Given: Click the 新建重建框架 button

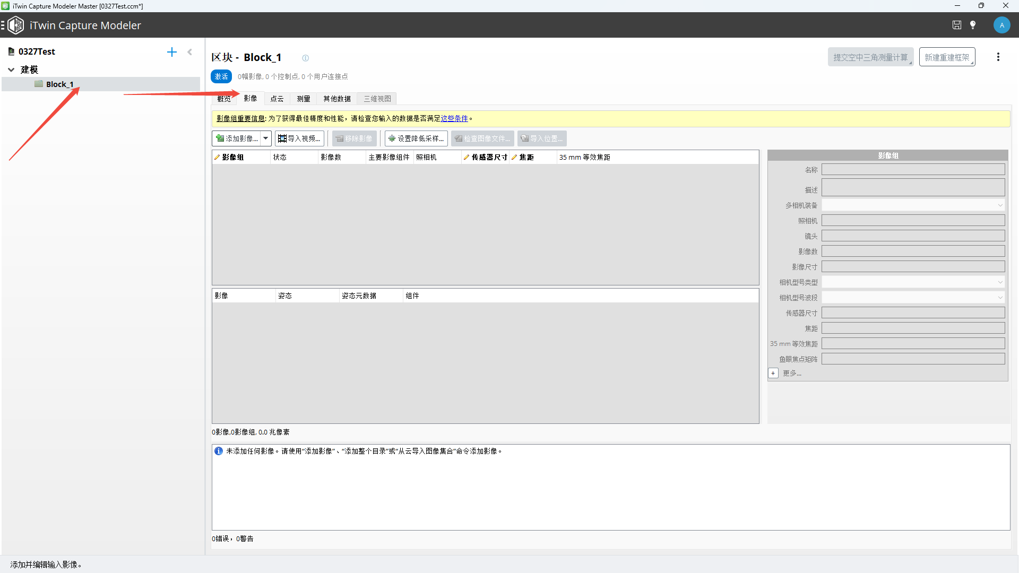Looking at the screenshot, I should coord(947,57).
